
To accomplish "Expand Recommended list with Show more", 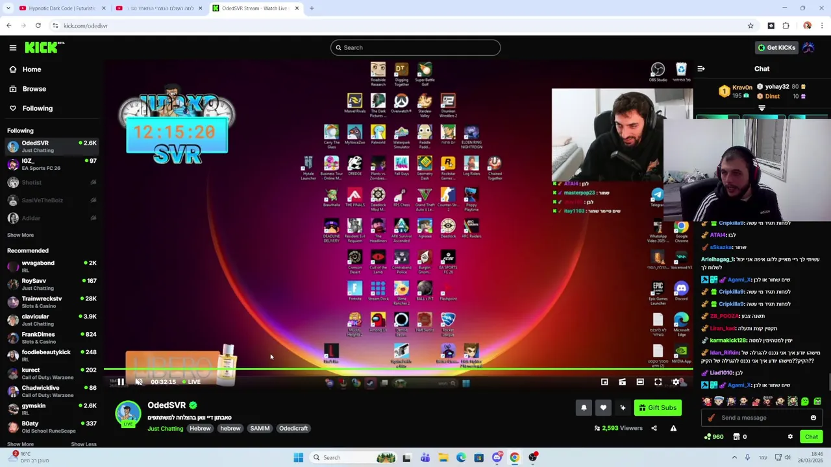I will 20,444.
